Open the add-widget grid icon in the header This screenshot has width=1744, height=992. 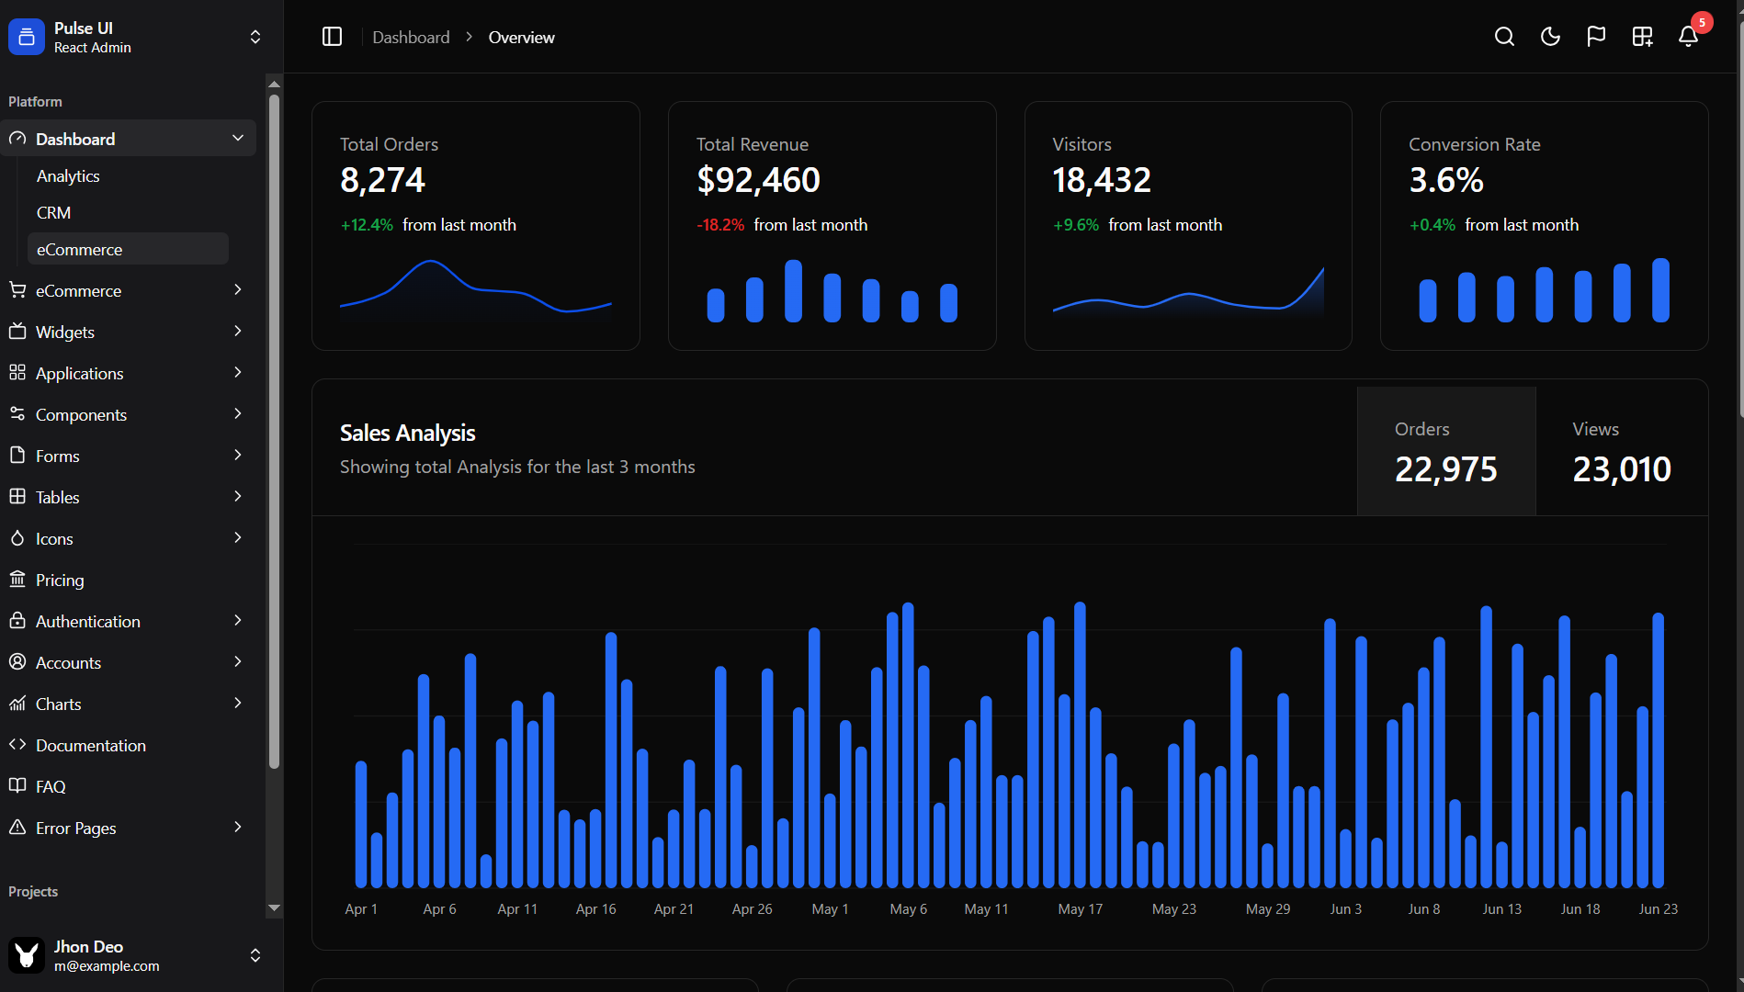click(1642, 37)
